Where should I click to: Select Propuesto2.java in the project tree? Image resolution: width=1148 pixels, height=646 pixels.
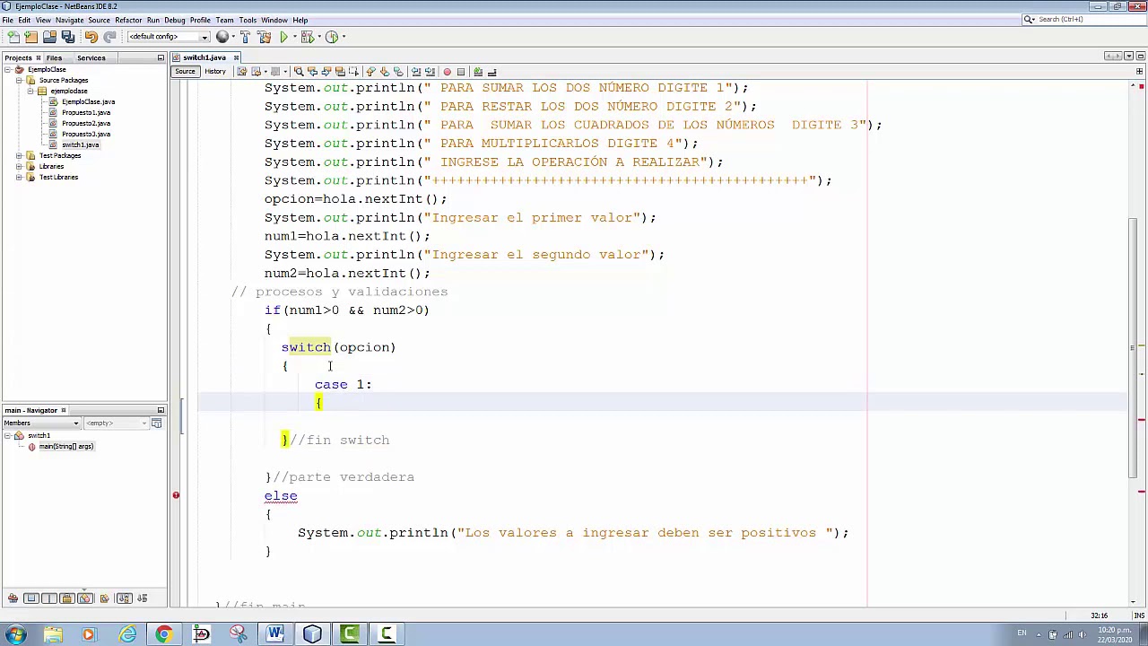pos(86,123)
